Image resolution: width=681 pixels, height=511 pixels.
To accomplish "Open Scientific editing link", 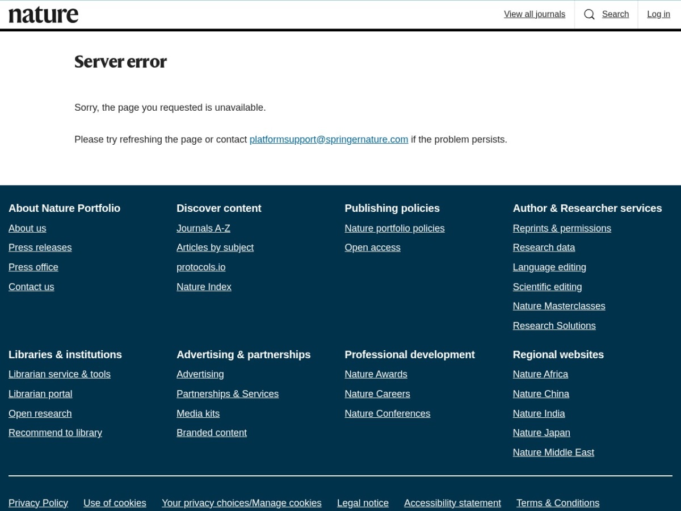I will click(547, 287).
